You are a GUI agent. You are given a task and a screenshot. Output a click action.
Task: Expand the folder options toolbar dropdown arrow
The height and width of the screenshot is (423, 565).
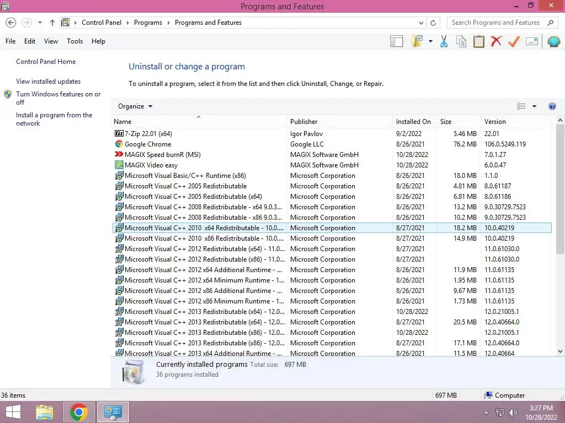pyautogui.click(x=430, y=41)
